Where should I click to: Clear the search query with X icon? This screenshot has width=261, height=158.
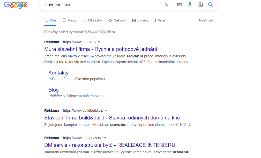click(167, 5)
